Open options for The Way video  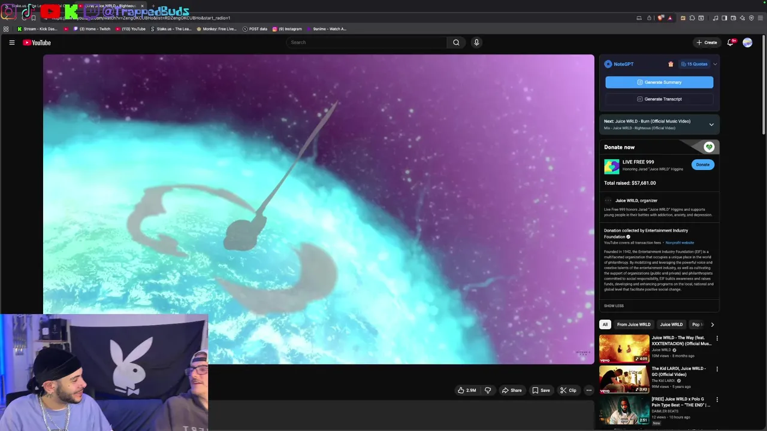717,338
